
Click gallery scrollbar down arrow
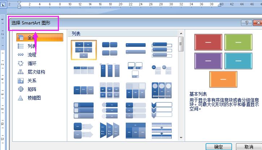tap(181, 138)
